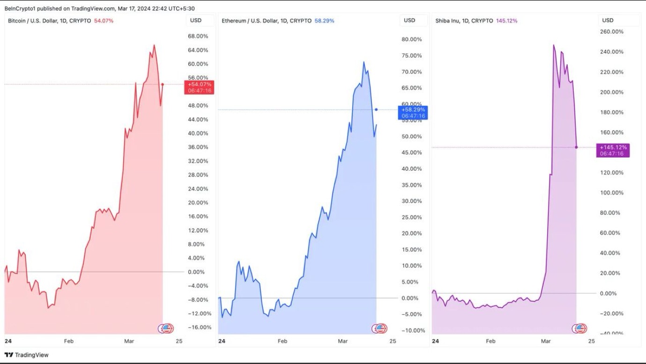This screenshot has height=364, width=646.
Task: Click the US flag event icon on Bitcoin chart
Action: 167,329
